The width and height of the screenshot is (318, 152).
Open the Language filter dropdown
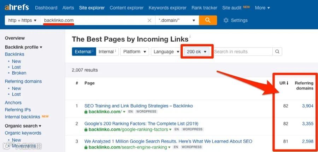[166, 52]
